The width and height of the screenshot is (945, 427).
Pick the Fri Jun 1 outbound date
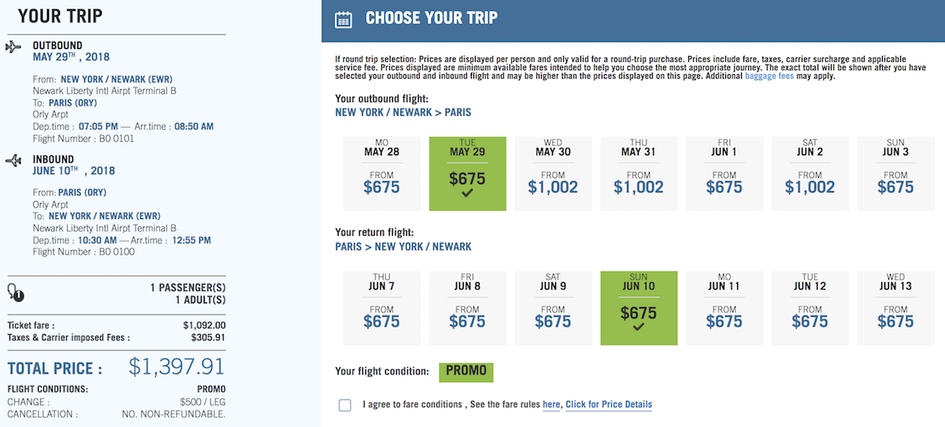tap(724, 174)
